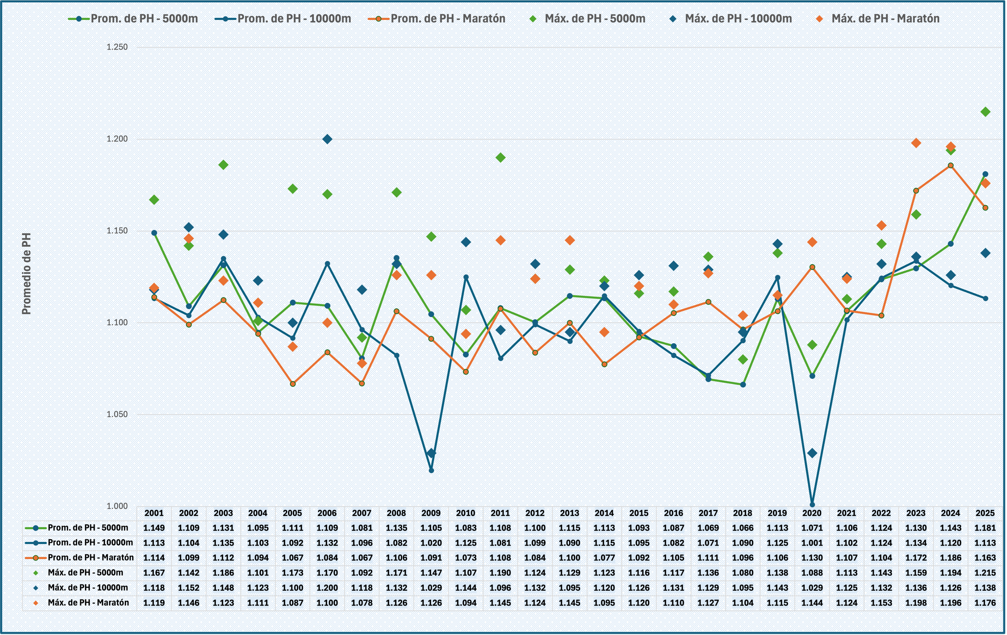Click the 2001 year header in the data table
Viewport: 1007px width, 635px height.
pyautogui.click(x=154, y=513)
